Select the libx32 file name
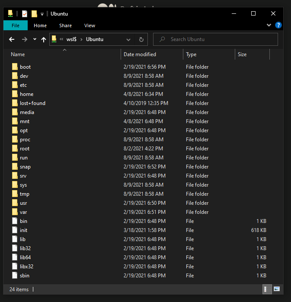 (x=27, y=267)
